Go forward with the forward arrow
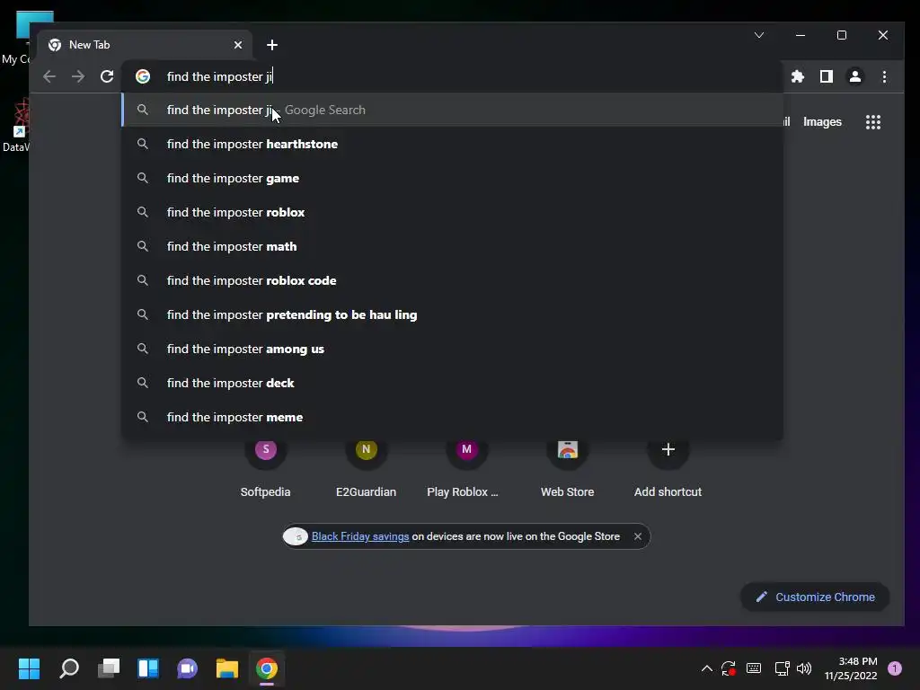 coord(78,76)
